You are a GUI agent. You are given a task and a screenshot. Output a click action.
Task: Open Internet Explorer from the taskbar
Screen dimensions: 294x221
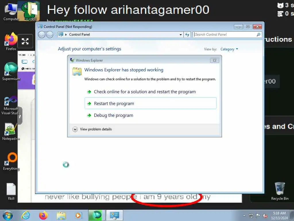[x=26, y=215]
